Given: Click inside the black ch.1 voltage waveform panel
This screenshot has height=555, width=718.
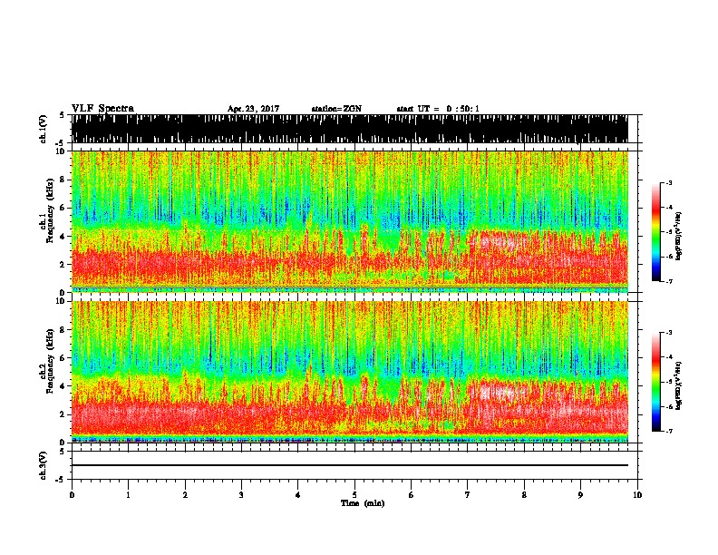Looking at the screenshot, I should coord(349,129).
